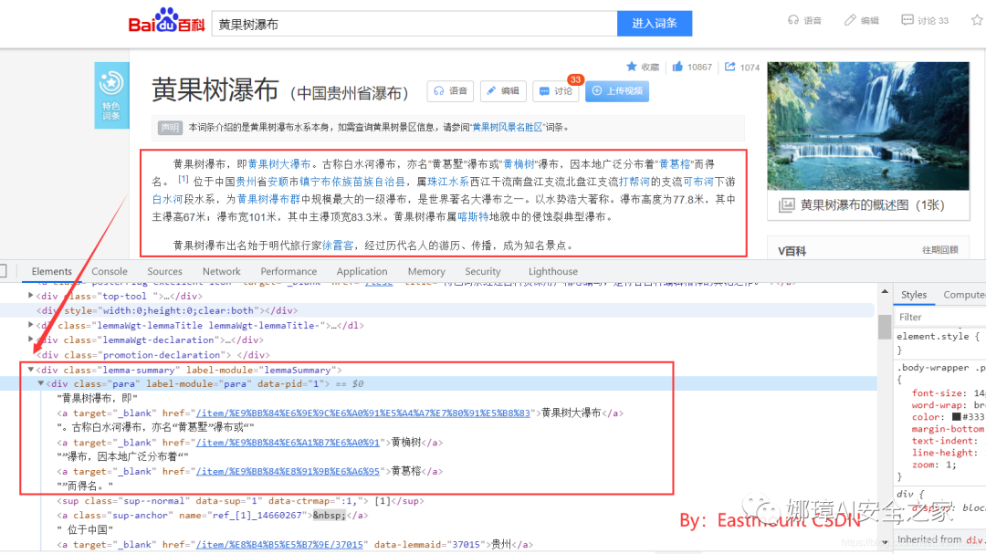
Task: Open the Application tab
Action: tap(362, 271)
